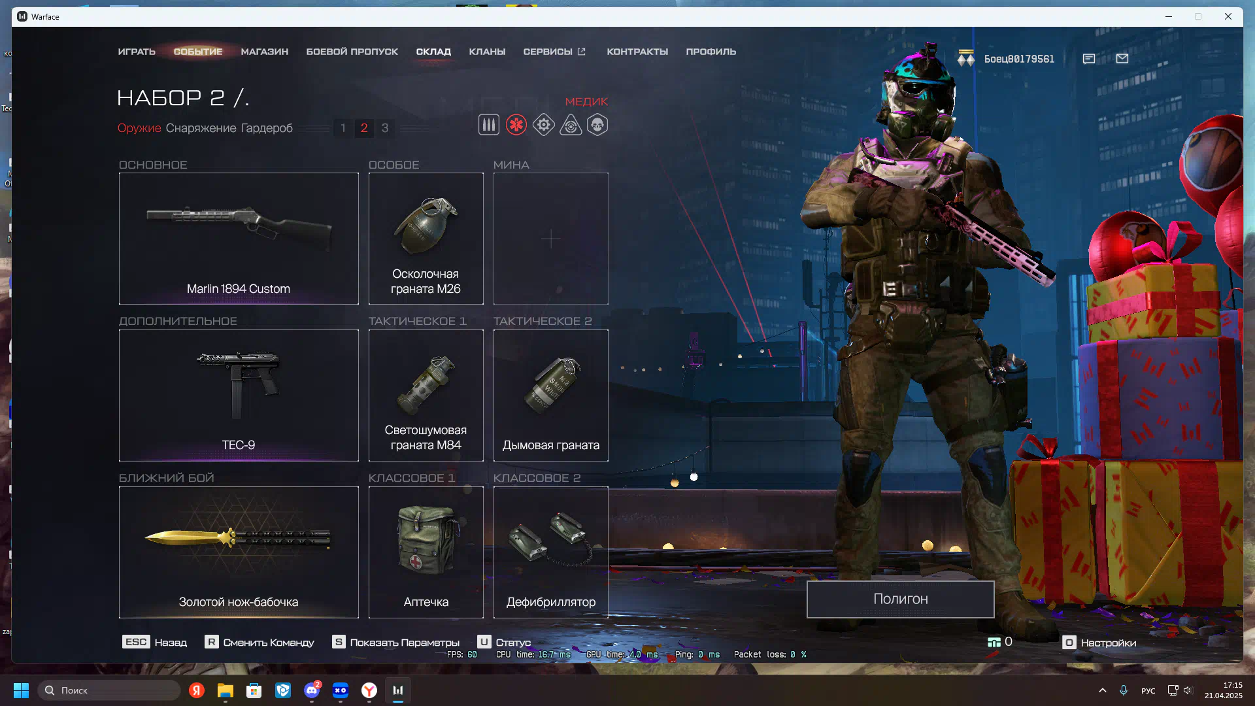Open Yandex app from the taskbar
This screenshot has height=706, width=1255.
coord(197,690)
